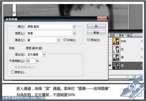Uncheck the 预览(P) preview checkbox
The height and width of the screenshot is (101, 146).
pos(88,40)
